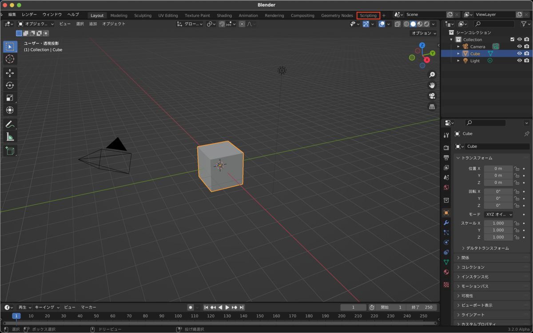533x333 pixels.
Task: Toggle the Scale Z lock
Action: tap(517, 238)
